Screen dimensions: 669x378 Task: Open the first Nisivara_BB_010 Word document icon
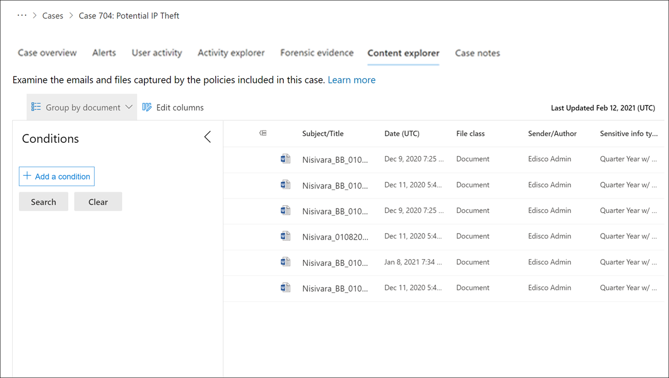[x=285, y=159]
